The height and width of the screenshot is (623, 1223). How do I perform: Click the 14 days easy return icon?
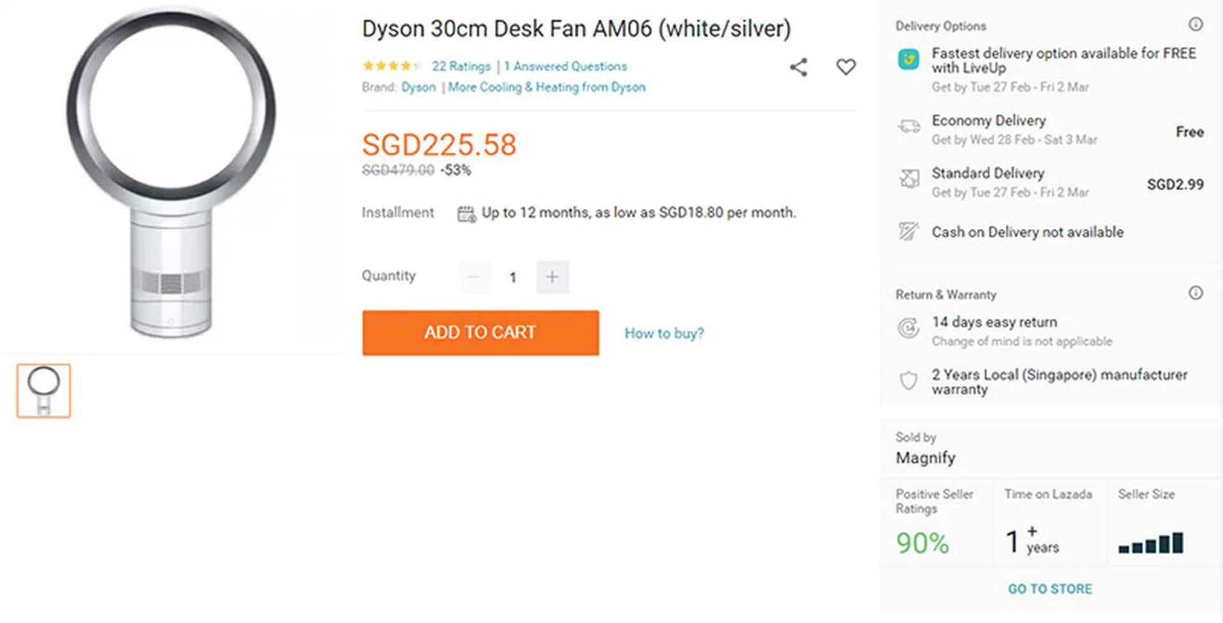pyautogui.click(x=908, y=328)
